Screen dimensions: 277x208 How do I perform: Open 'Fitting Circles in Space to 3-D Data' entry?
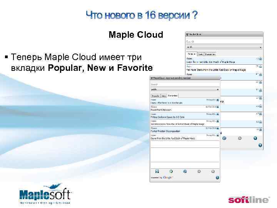(185, 116)
